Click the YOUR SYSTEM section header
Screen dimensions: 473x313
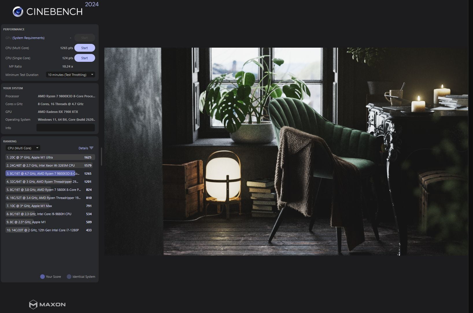[13, 88]
